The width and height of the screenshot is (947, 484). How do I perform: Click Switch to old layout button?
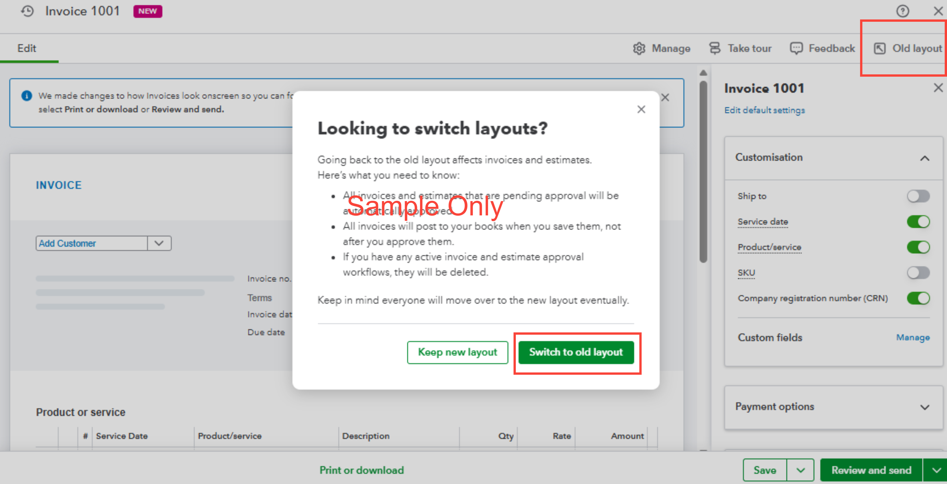click(576, 352)
